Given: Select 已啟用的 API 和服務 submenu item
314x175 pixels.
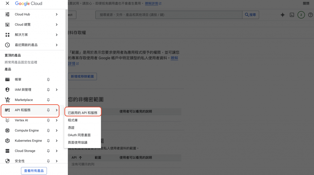Looking at the screenshot, I should 82,113.
